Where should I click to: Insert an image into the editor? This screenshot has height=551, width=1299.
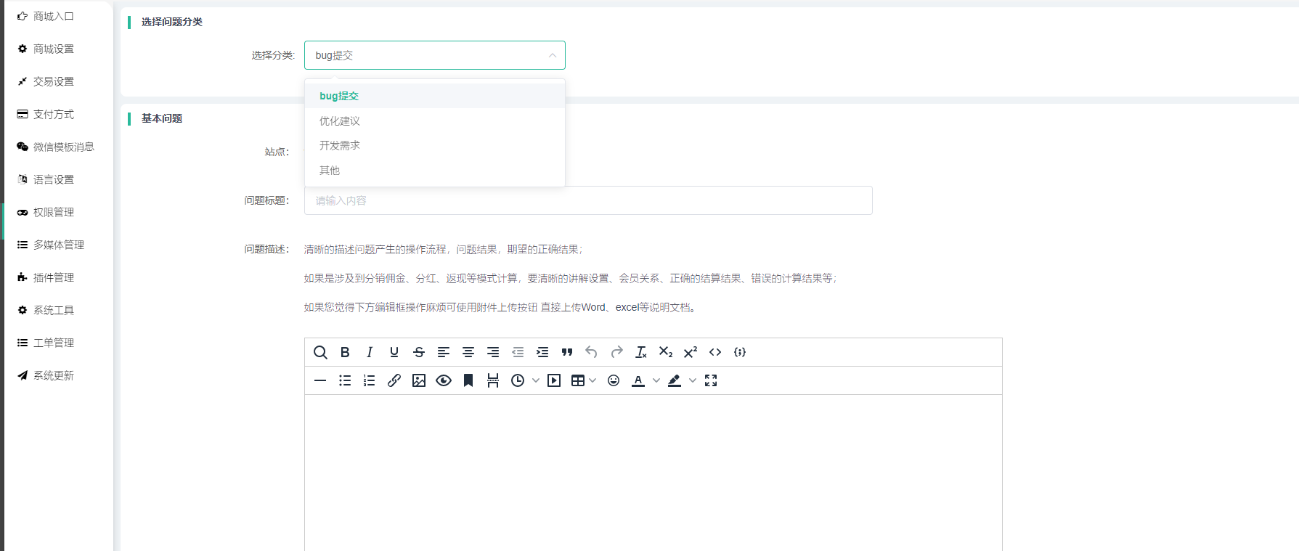419,380
